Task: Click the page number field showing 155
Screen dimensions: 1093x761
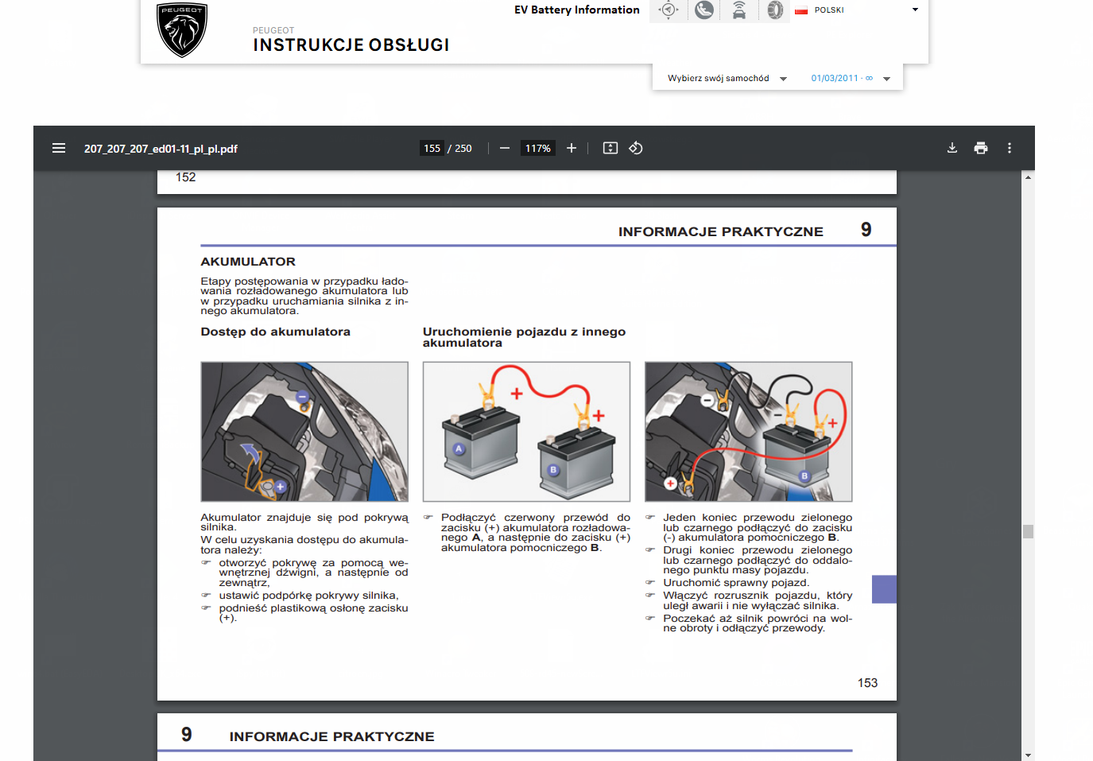Action: [x=432, y=148]
